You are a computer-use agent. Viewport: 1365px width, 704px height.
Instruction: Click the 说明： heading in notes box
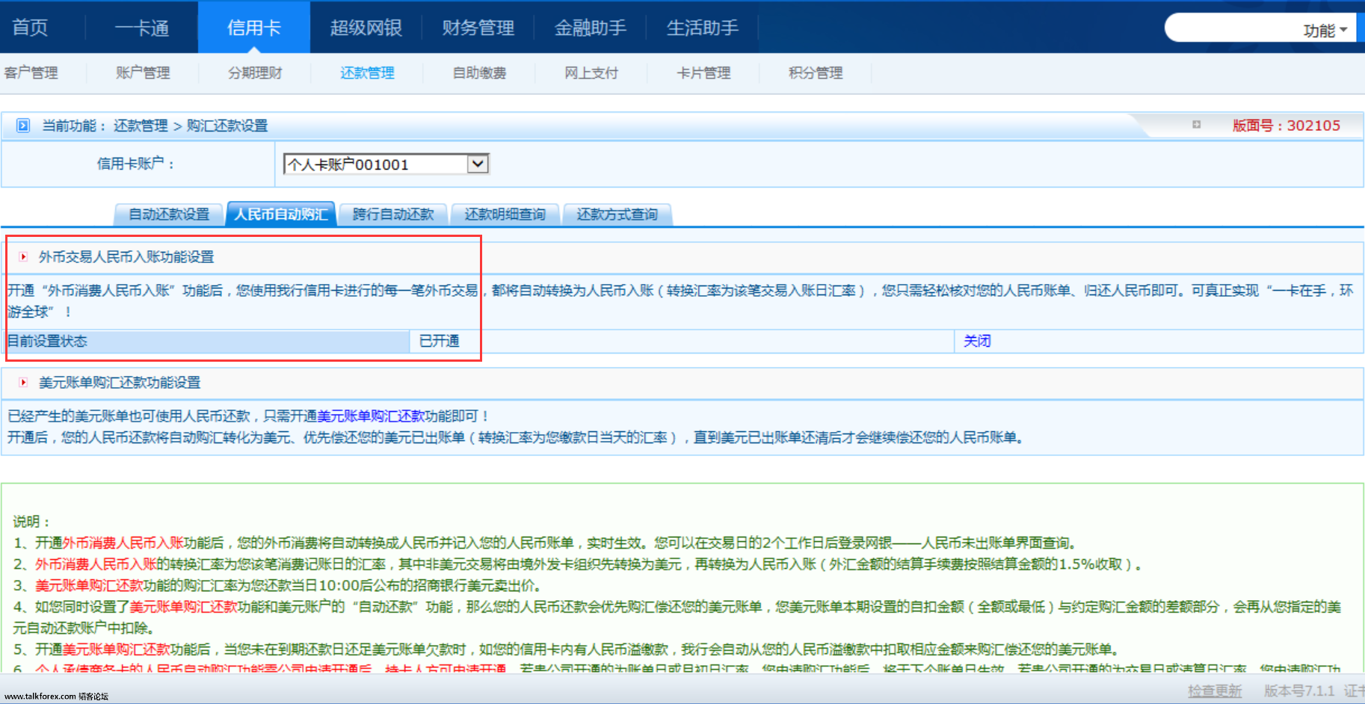pyautogui.click(x=31, y=522)
